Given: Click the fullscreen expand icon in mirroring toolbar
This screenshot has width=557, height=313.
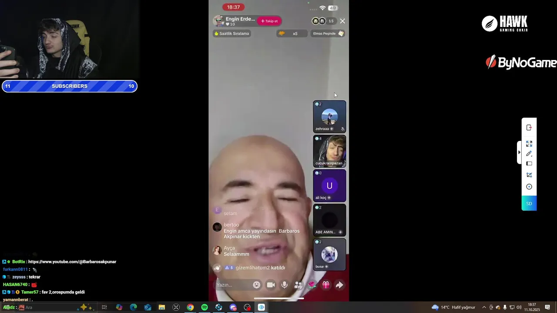Looking at the screenshot, I should 529,143.
